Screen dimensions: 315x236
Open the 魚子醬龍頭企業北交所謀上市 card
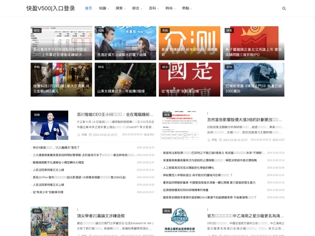point(253,43)
